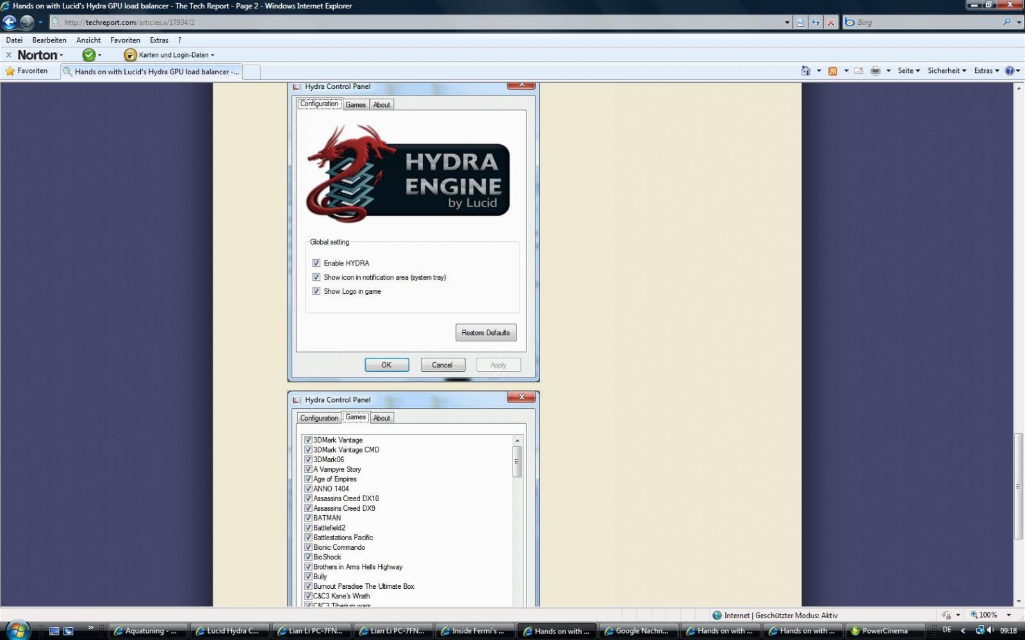The height and width of the screenshot is (640, 1025).
Task: Click the browser Back arrow button
Action: coord(10,22)
